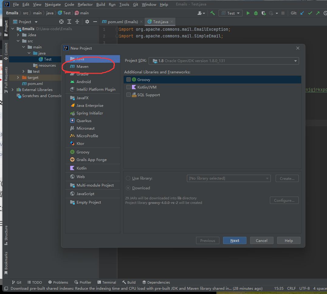Enable the SQL Support checkbox

tap(129, 95)
